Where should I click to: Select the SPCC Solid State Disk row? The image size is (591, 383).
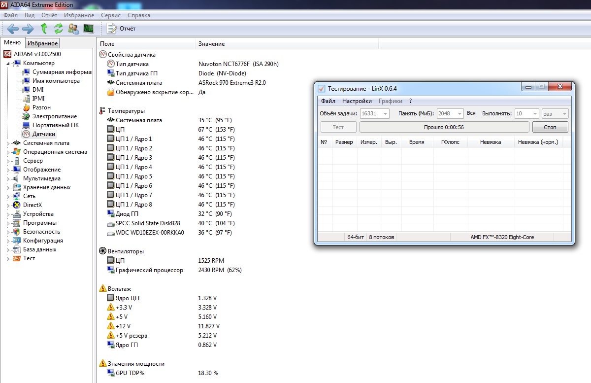click(170, 223)
